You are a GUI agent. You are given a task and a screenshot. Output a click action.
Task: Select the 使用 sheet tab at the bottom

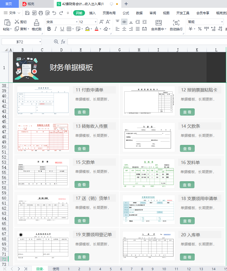56,269
